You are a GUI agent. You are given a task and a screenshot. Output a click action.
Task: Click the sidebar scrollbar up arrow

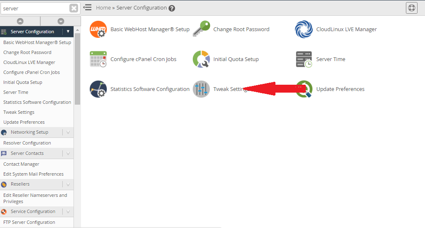point(78,30)
